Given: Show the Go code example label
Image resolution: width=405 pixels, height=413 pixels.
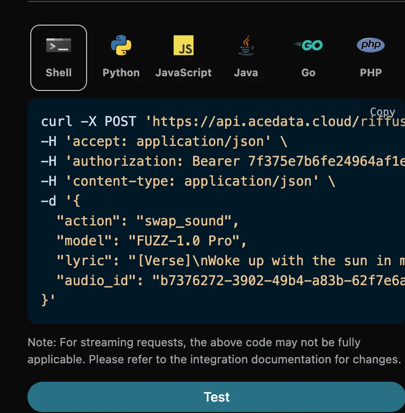Looking at the screenshot, I should 308,73.
